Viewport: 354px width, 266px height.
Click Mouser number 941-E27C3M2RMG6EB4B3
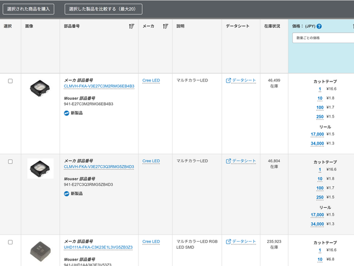pyautogui.click(x=88, y=104)
